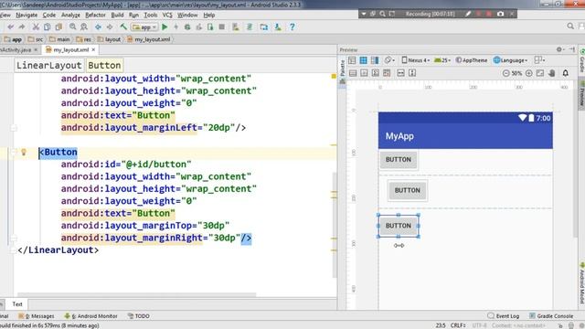Image resolution: width=585 pixels, height=329 pixels.
Task: Navigate forward with the right arrow
Action: point(110,27)
